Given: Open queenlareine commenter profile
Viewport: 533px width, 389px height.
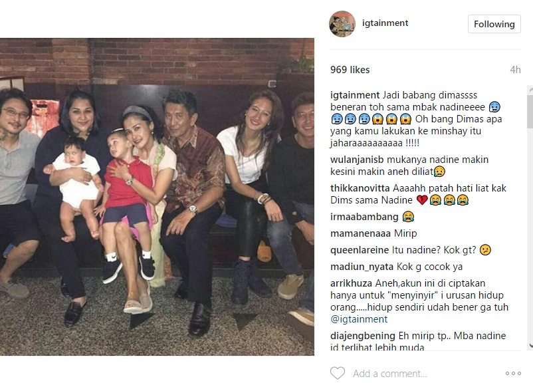Looking at the screenshot, I should (x=360, y=250).
